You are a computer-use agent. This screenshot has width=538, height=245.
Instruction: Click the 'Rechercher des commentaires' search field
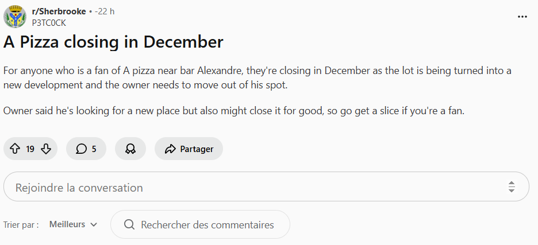[x=207, y=225]
